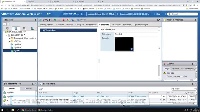Collapse the dCloud-HX-DC-A datacenter node
Image resolution: width=200 pixels, height=112 pixels.
pos(7,35)
